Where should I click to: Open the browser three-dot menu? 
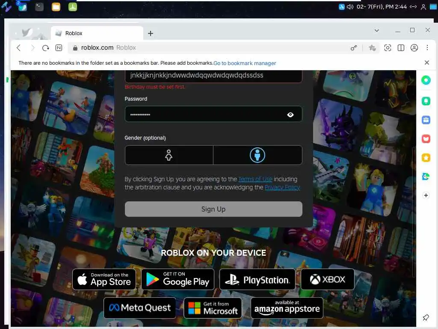coord(427,48)
